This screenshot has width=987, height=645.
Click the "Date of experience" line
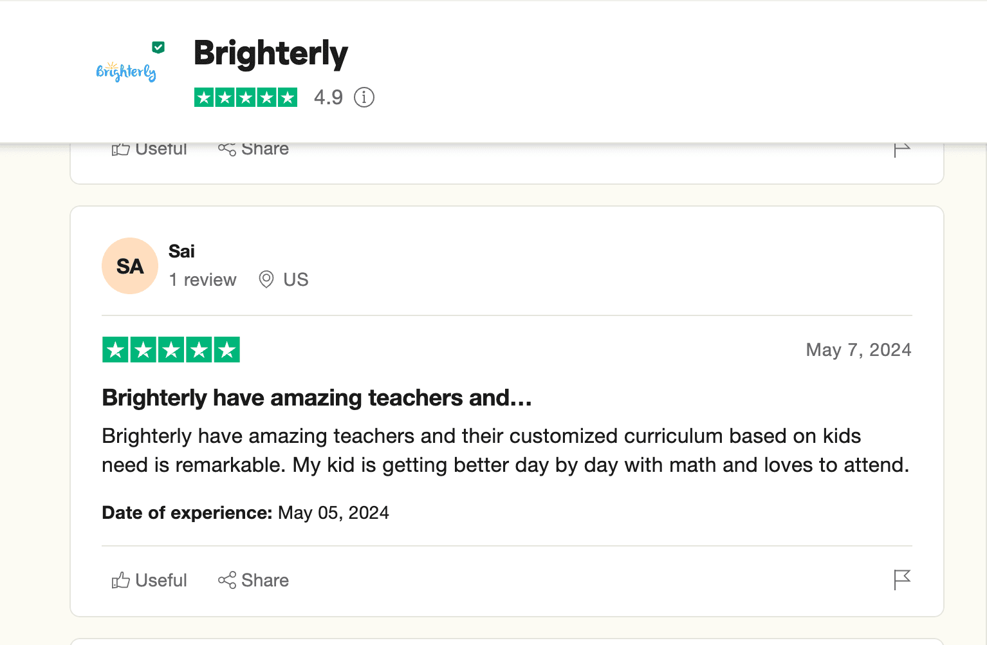pos(245,512)
